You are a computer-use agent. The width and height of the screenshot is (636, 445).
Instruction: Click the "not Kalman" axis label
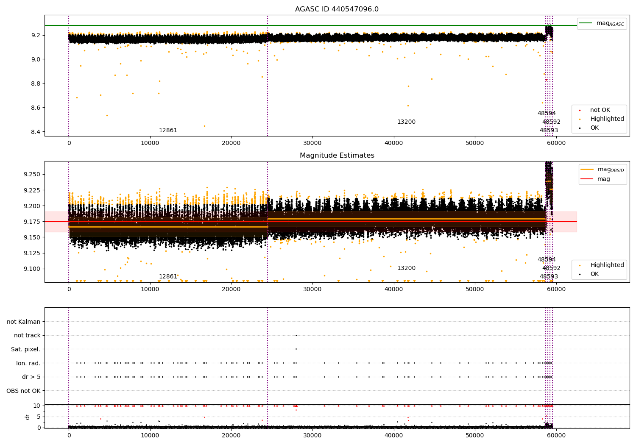[23, 322]
